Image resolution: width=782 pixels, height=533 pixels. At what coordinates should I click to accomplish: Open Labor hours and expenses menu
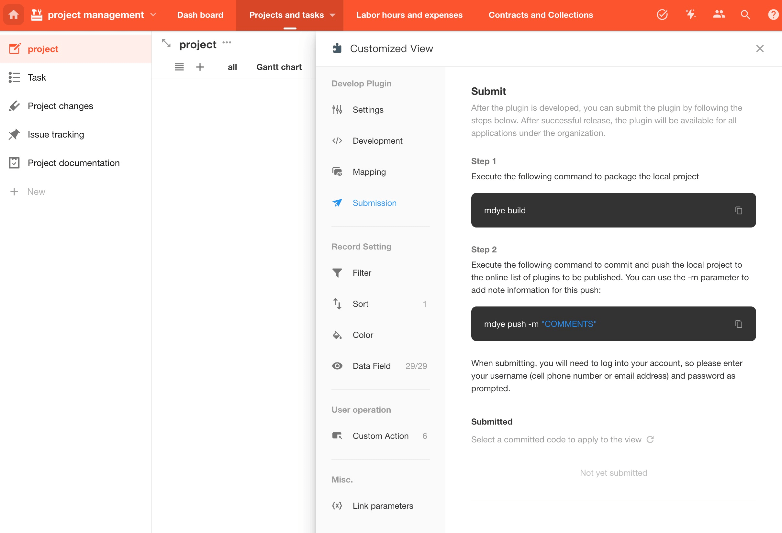[x=409, y=15]
